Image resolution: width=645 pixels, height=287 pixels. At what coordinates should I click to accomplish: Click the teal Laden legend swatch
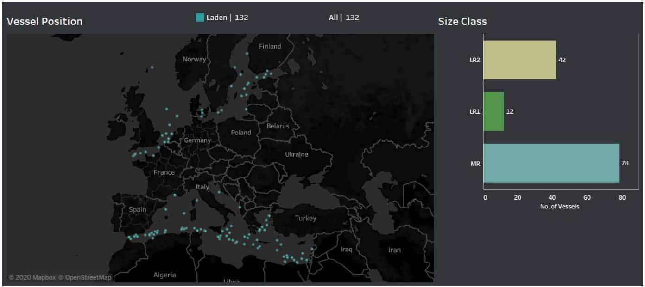(200, 18)
